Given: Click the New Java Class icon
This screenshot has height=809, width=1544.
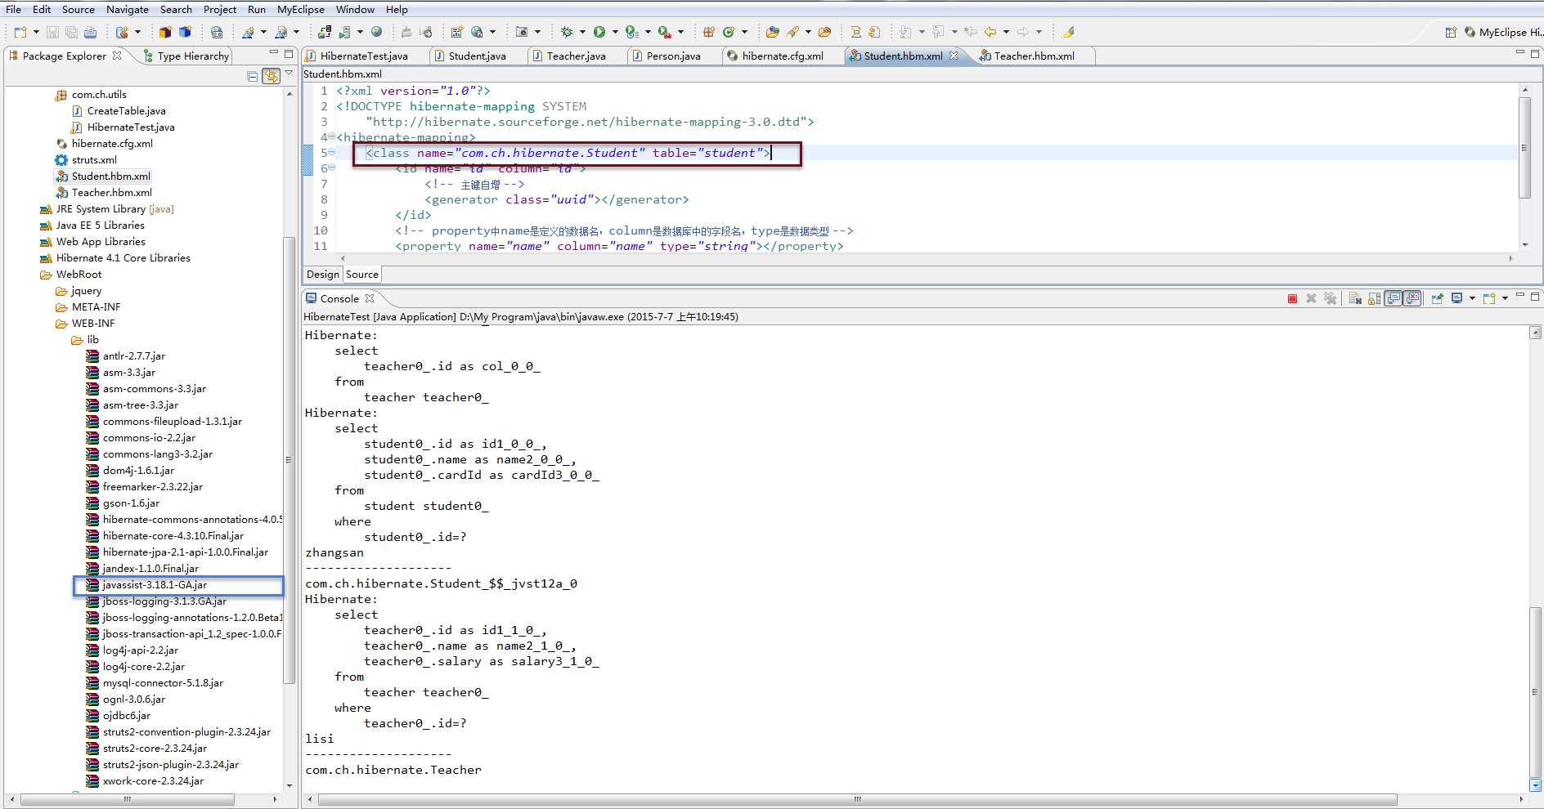Looking at the screenshot, I should (728, 32).
